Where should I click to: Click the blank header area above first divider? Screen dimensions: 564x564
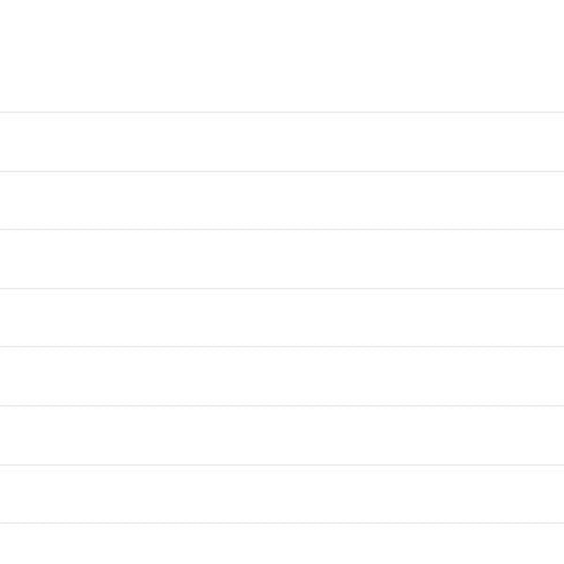click(x=282, y=55)
